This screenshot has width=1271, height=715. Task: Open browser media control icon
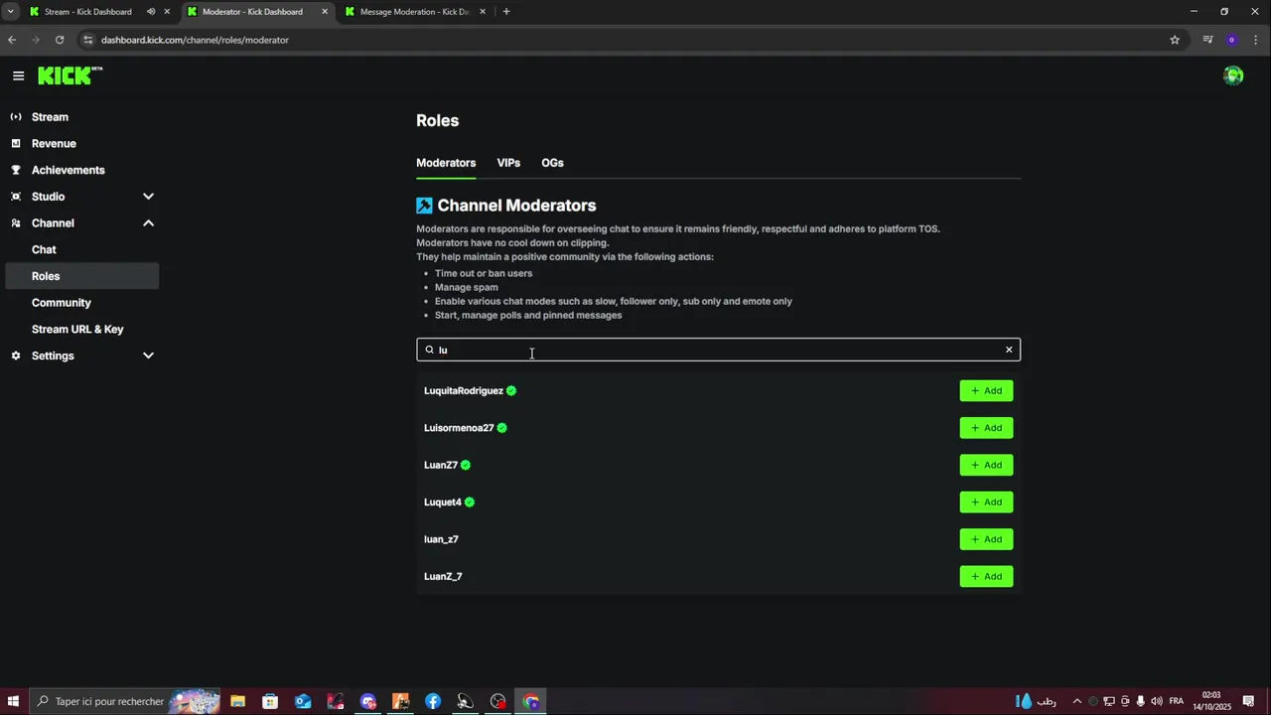click(x=1207, y=40)
